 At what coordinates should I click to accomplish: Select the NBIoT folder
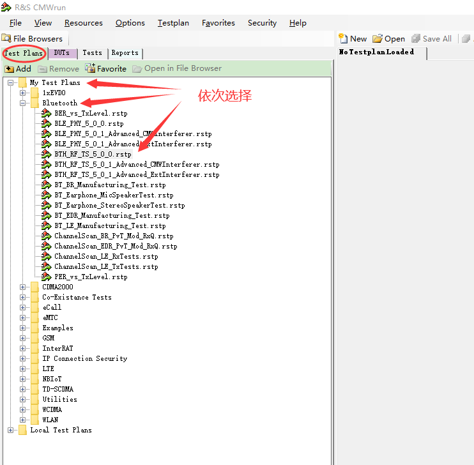(52, 379)
